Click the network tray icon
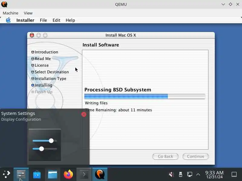The image size is (242, 181). click(190, 174)
